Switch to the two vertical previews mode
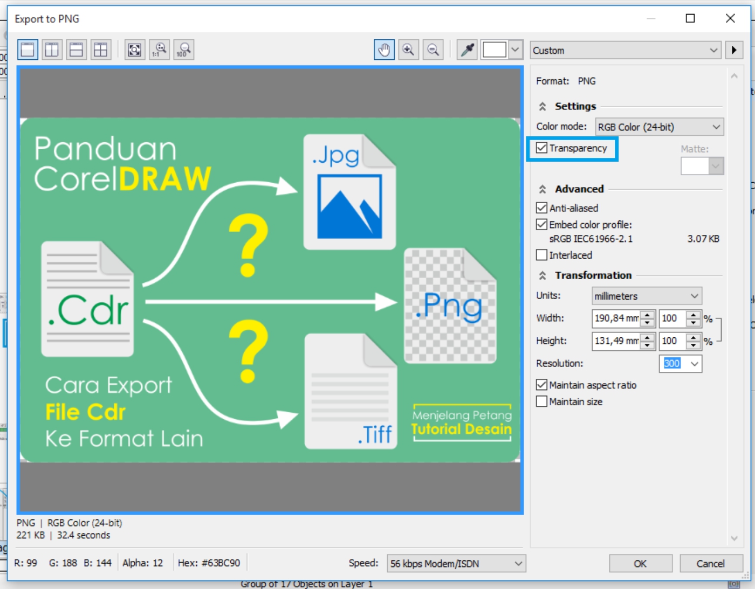Screen dimensions: 755x589 click(52, 49)
